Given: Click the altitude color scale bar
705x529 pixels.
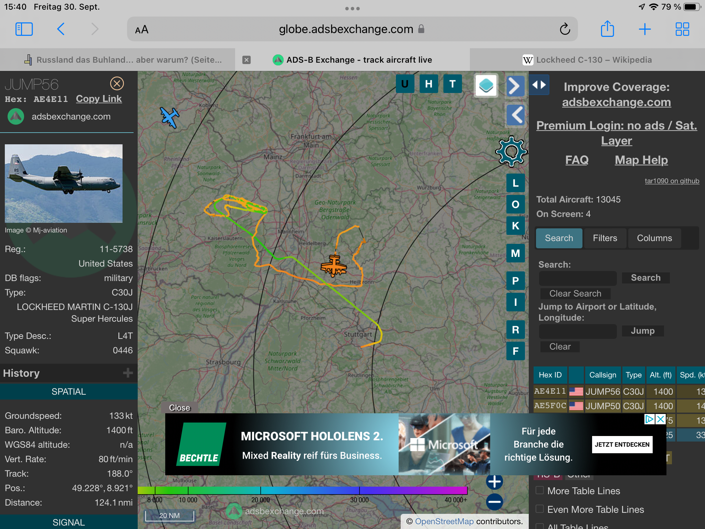Looking at the screenshot, I should click(302, 490).
